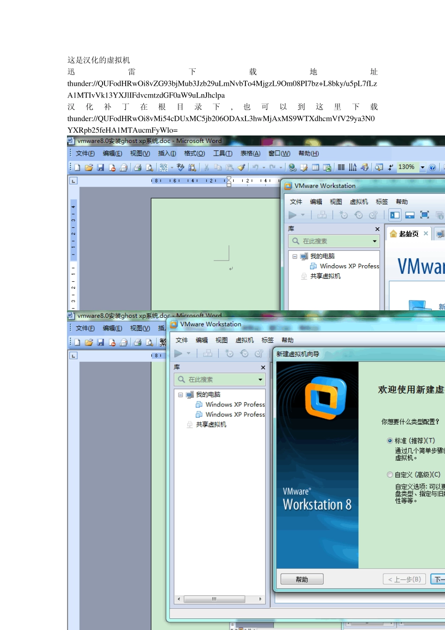Click Power On play icon in VMware behind wizard
The image size is (445, 630).
(x=178, y=353)
